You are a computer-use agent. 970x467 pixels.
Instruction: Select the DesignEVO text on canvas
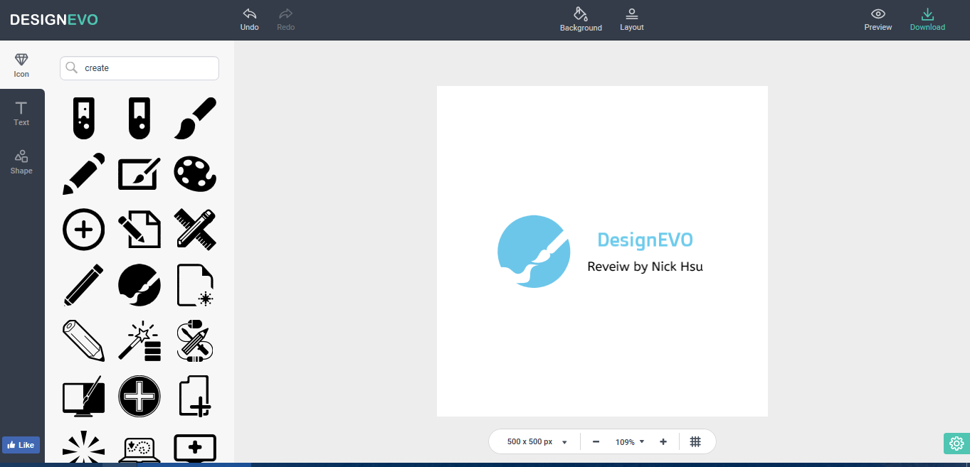(x=645, y=240)
